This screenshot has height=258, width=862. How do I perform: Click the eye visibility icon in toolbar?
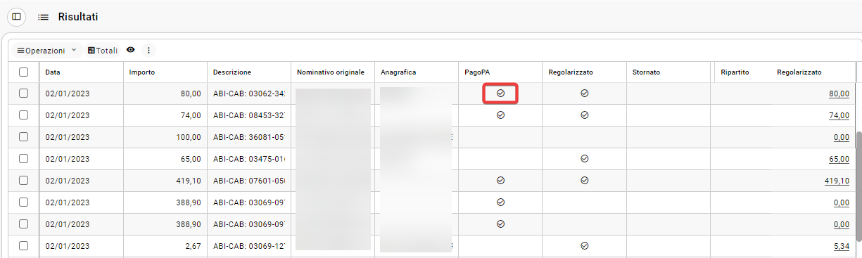click(130, 50)
